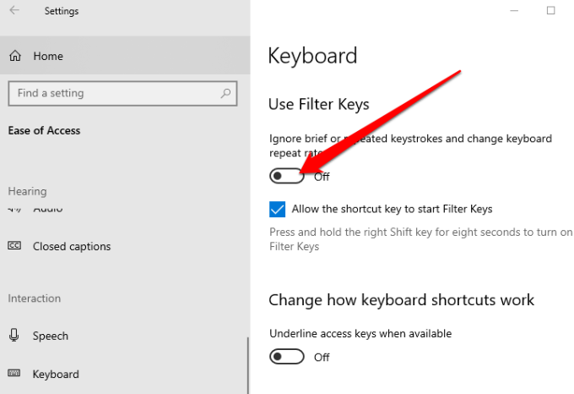Click the sidebar vertical scrollbar
The image size is (574, 394).
[248, 364]
